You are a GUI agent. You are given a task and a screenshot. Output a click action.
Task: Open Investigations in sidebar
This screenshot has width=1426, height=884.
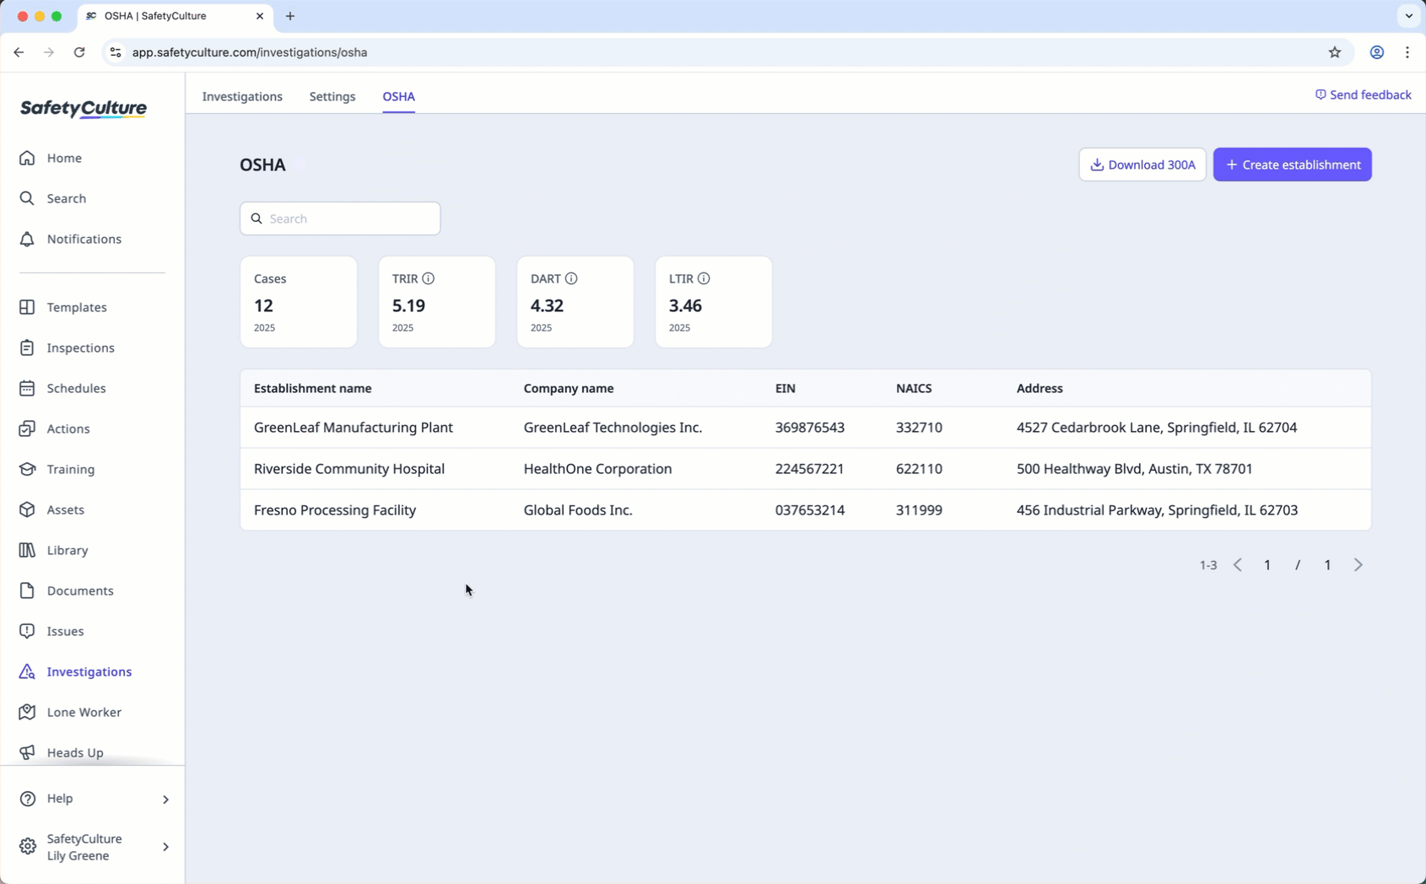click(x=75, y=671)
